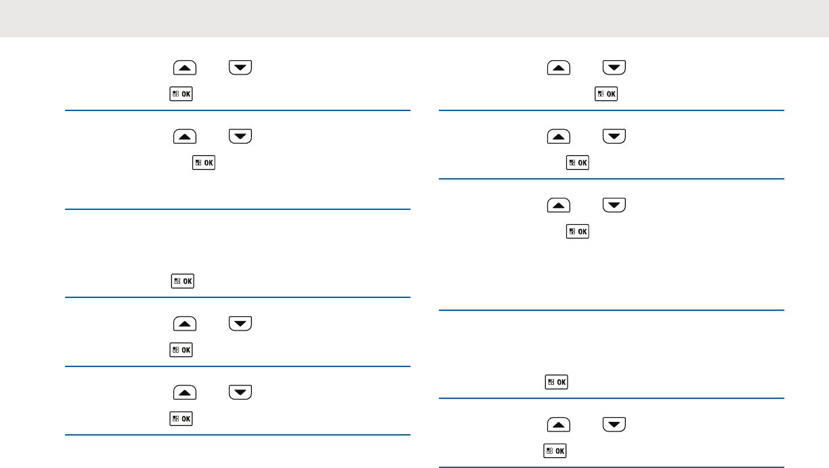The image size is (829, 468).
Task: Click the down arrow in the right column's second section
Action: 614,136
